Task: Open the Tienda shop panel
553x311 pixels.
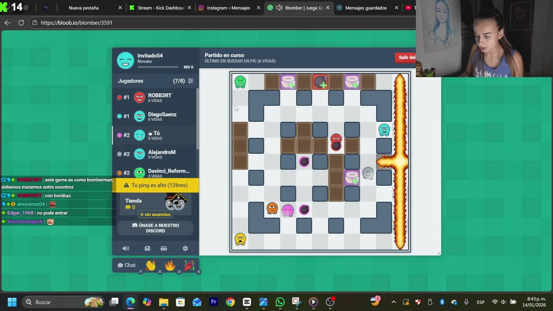Action: [x=156, y=204]
